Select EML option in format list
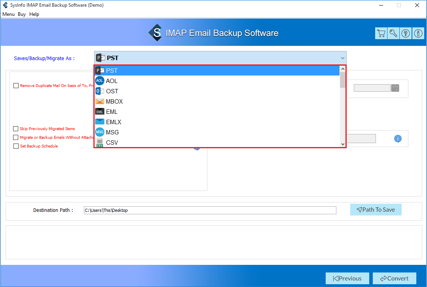This screenshot has height=287, width=427. [x=217, y=111]
